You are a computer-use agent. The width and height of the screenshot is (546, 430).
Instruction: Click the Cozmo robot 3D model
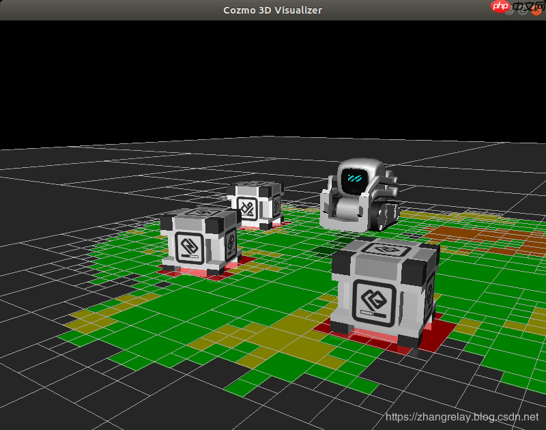[x=360, y=196]
